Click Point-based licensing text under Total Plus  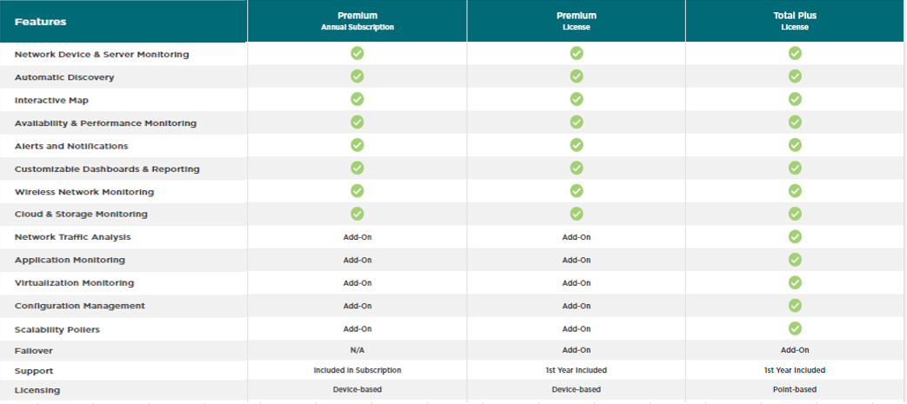pos(795,389)
